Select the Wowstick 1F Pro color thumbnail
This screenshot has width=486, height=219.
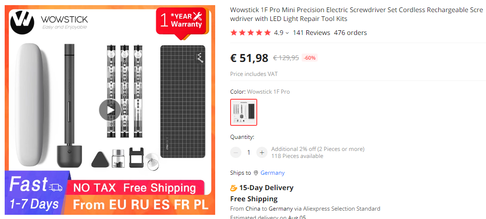[244, 112]
